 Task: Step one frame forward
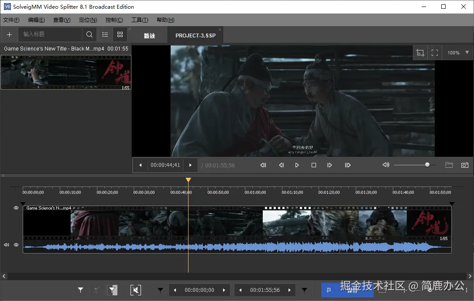[x=330, y=165]
